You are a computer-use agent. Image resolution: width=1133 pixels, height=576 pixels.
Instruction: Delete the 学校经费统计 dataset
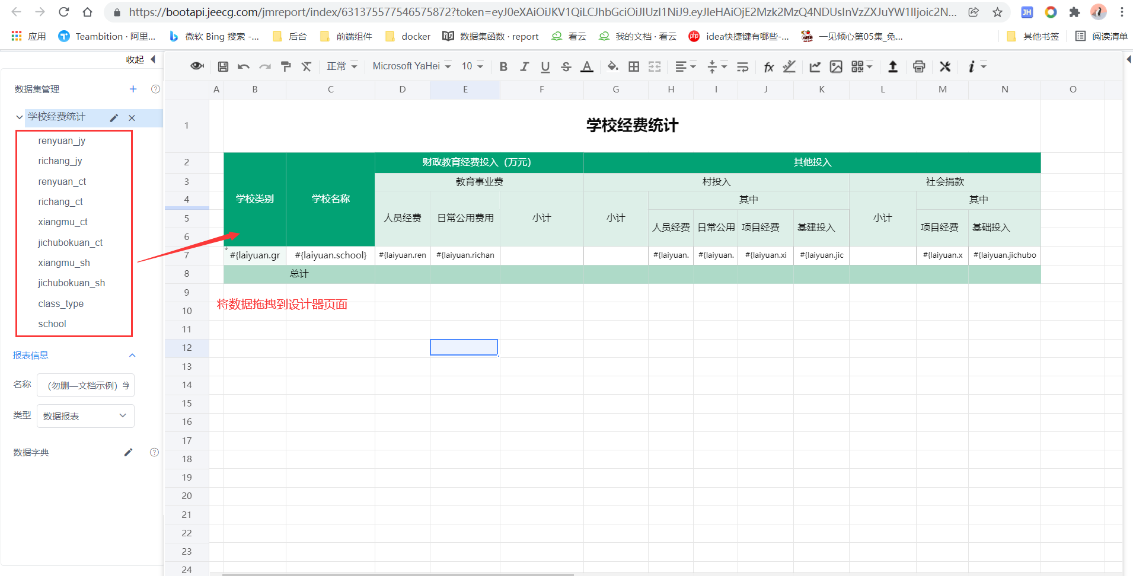pyautogui.click(x=132, y=118)
